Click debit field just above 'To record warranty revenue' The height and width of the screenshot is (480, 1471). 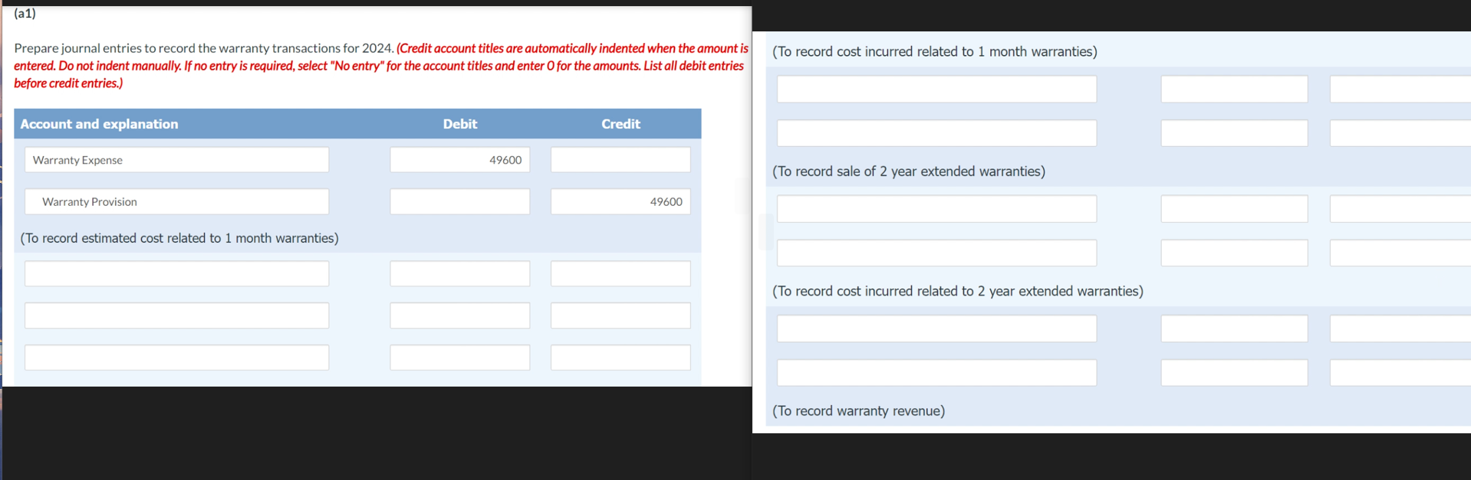coord(1234,373)
